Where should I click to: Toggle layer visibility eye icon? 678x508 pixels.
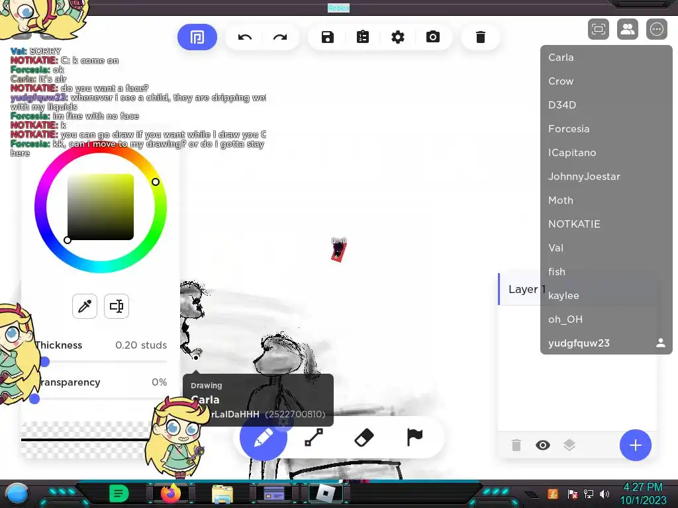pos(543,445)
